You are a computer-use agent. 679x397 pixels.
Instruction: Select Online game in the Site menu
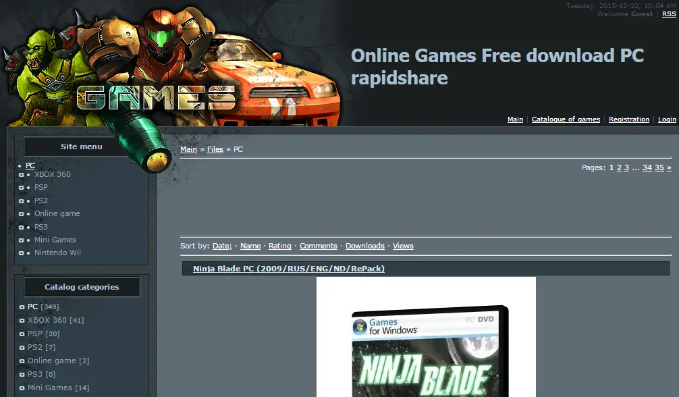[57, 213]
